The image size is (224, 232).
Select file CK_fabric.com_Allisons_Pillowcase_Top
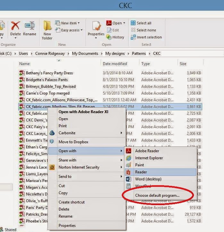[62, 100]
